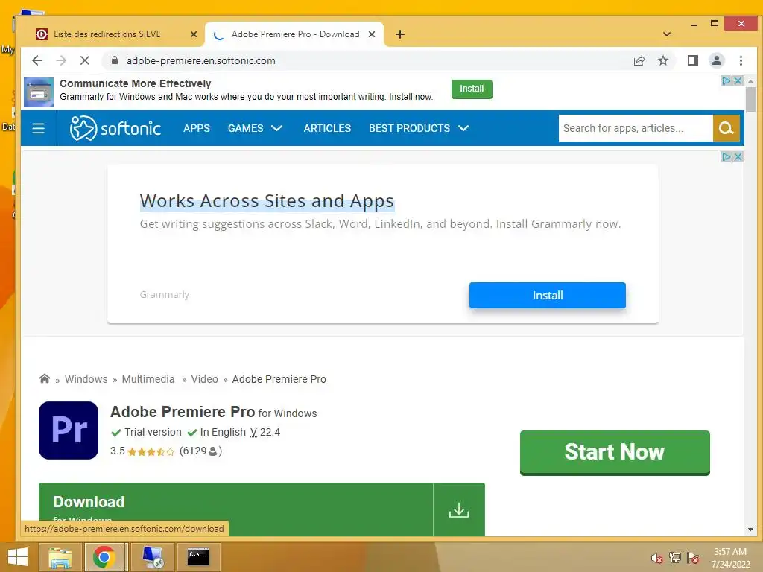Click the orange search magnifier button
Viewport: 763px width, 572px height.
tap(726, 128)
